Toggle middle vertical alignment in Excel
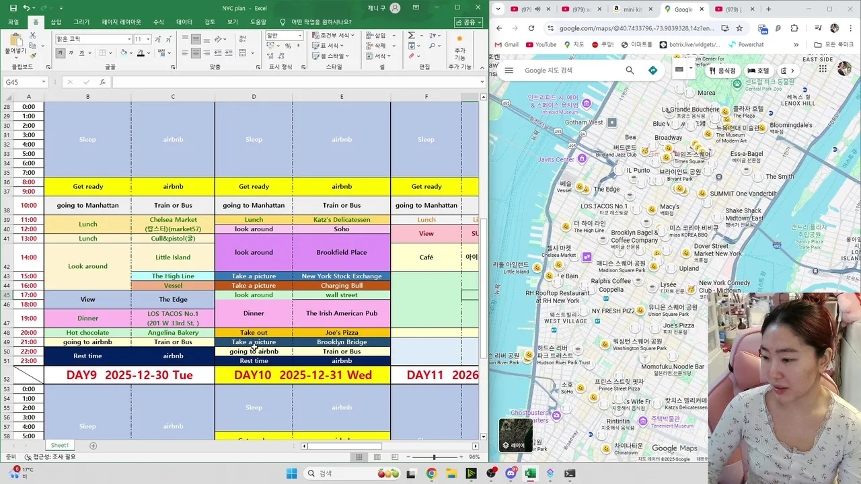Viewport: 861px width, 484px height. 196,39
